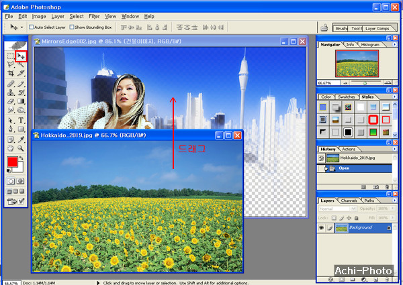403x285 pixels.
Task: Select the Move tool in toolbox
Action: [21, 56]
